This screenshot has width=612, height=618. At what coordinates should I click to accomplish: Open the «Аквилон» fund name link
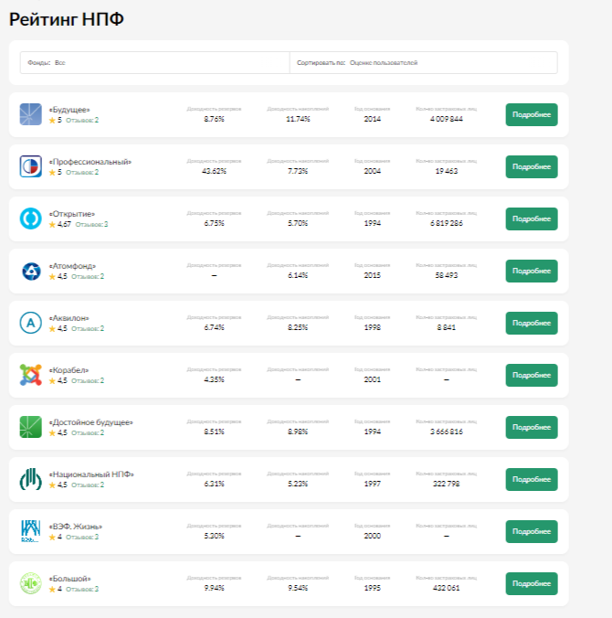[69, 317]
